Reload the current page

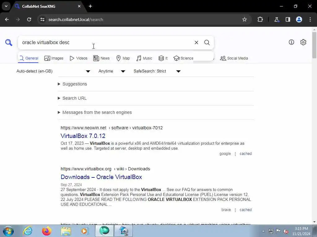coord(29,19)
